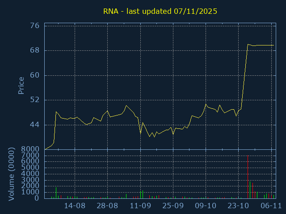This screenshot has width=286, height=214.
Task: Select the 68 price tick label
Action: point(35,50)
